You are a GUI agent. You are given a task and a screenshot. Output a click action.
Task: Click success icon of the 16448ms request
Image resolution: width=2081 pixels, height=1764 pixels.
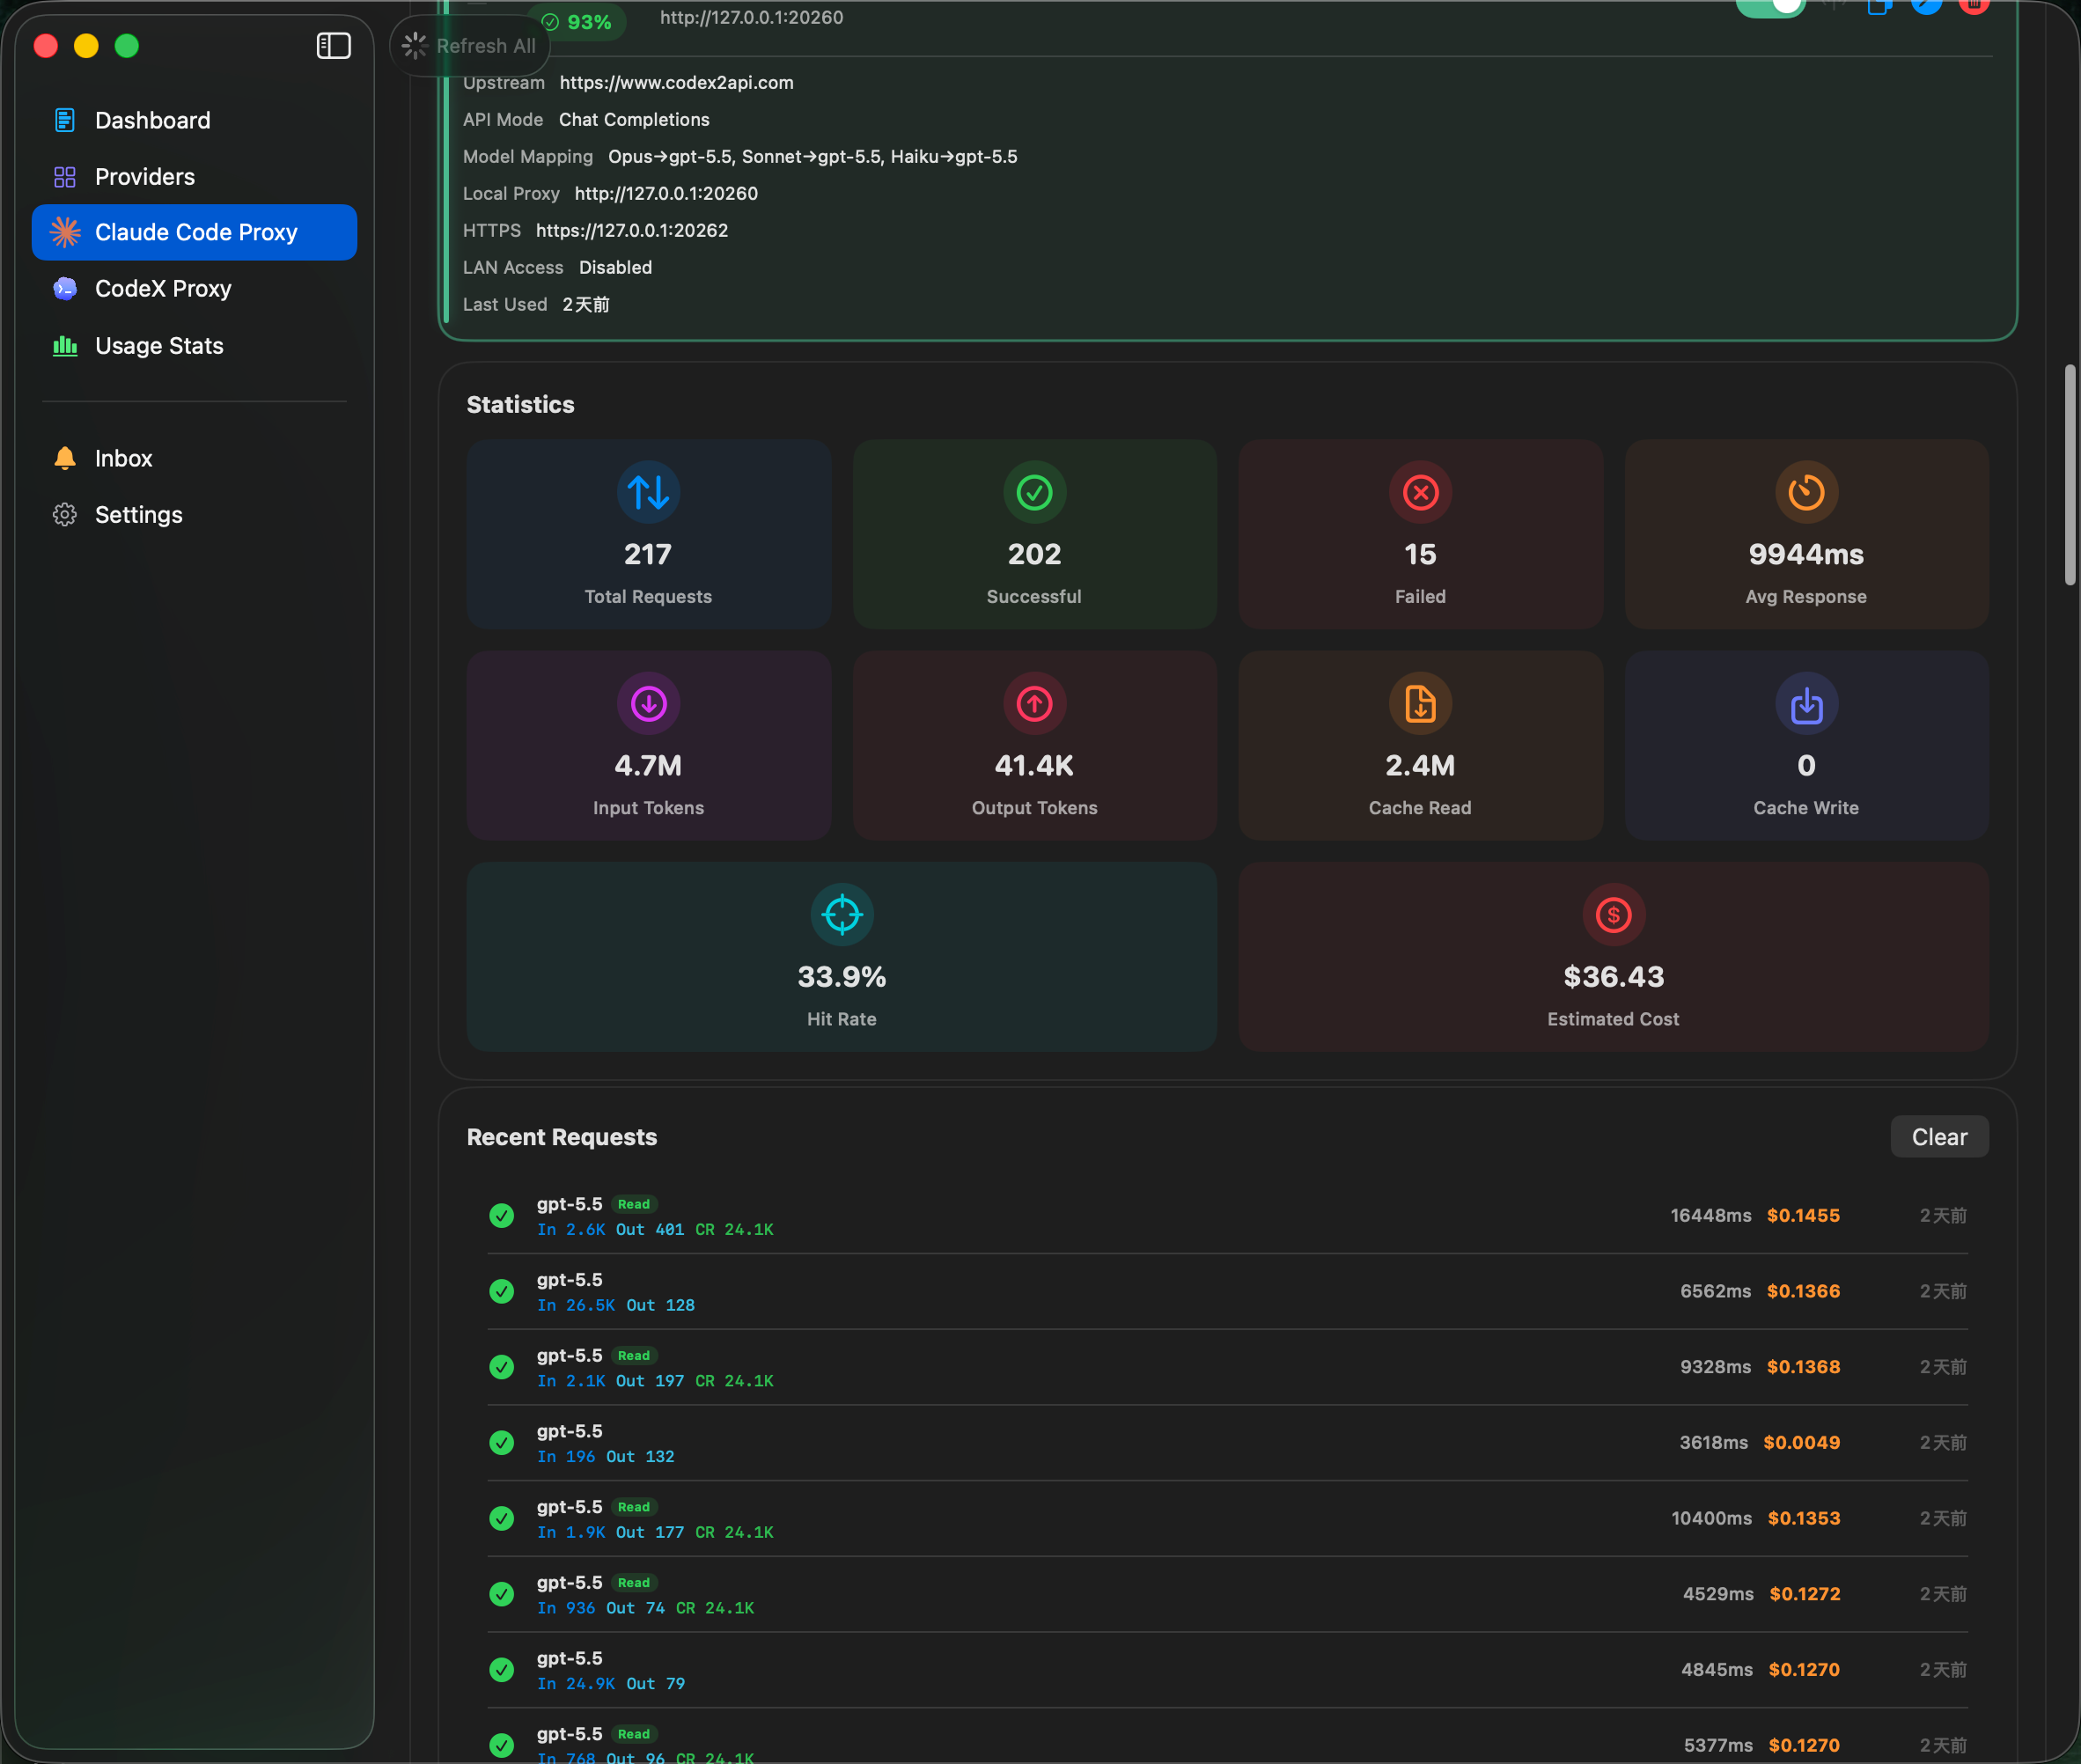pyautogui.click(x=502, y=1216)
